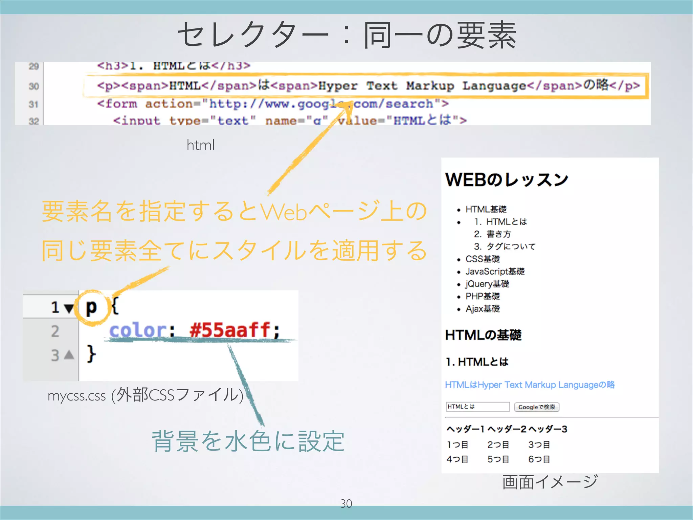This screenshot has width=693, height=520.
Task: Click the HTMLとは search text field
Action: coord(477,407)
